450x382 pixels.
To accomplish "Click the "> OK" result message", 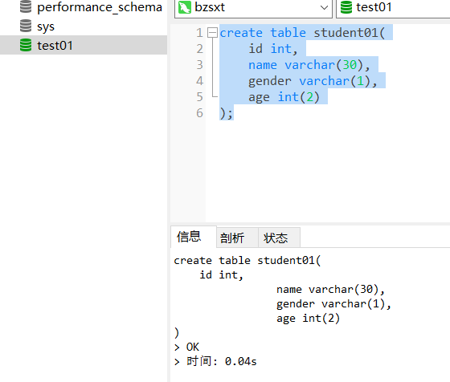I will [186, 347].
